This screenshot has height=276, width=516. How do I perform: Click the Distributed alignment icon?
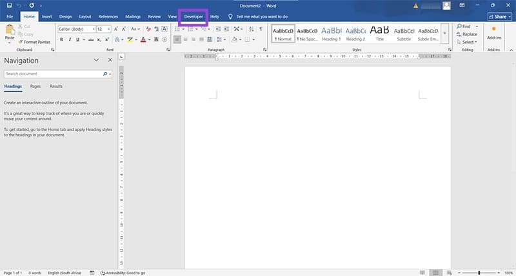pyautogui.click(x=209, y=40)
